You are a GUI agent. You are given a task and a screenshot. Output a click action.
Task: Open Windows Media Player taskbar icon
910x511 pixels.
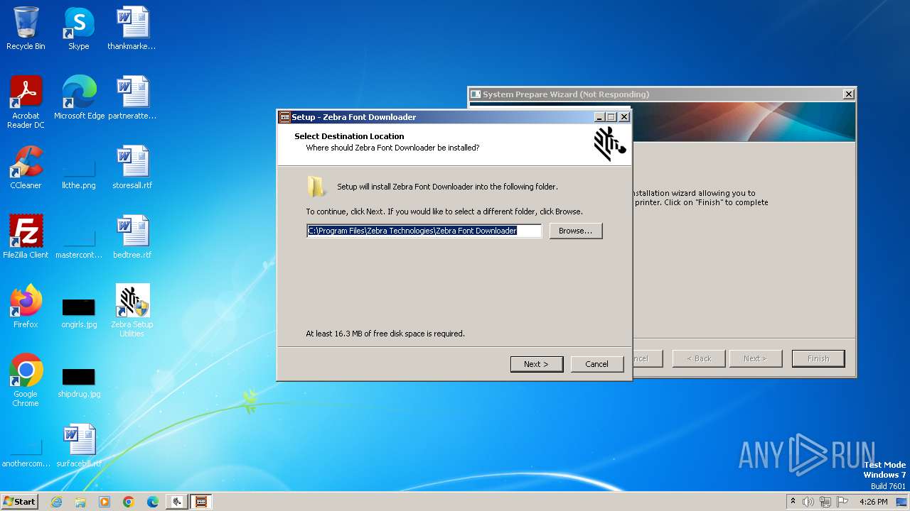click(x=105, y=502)
